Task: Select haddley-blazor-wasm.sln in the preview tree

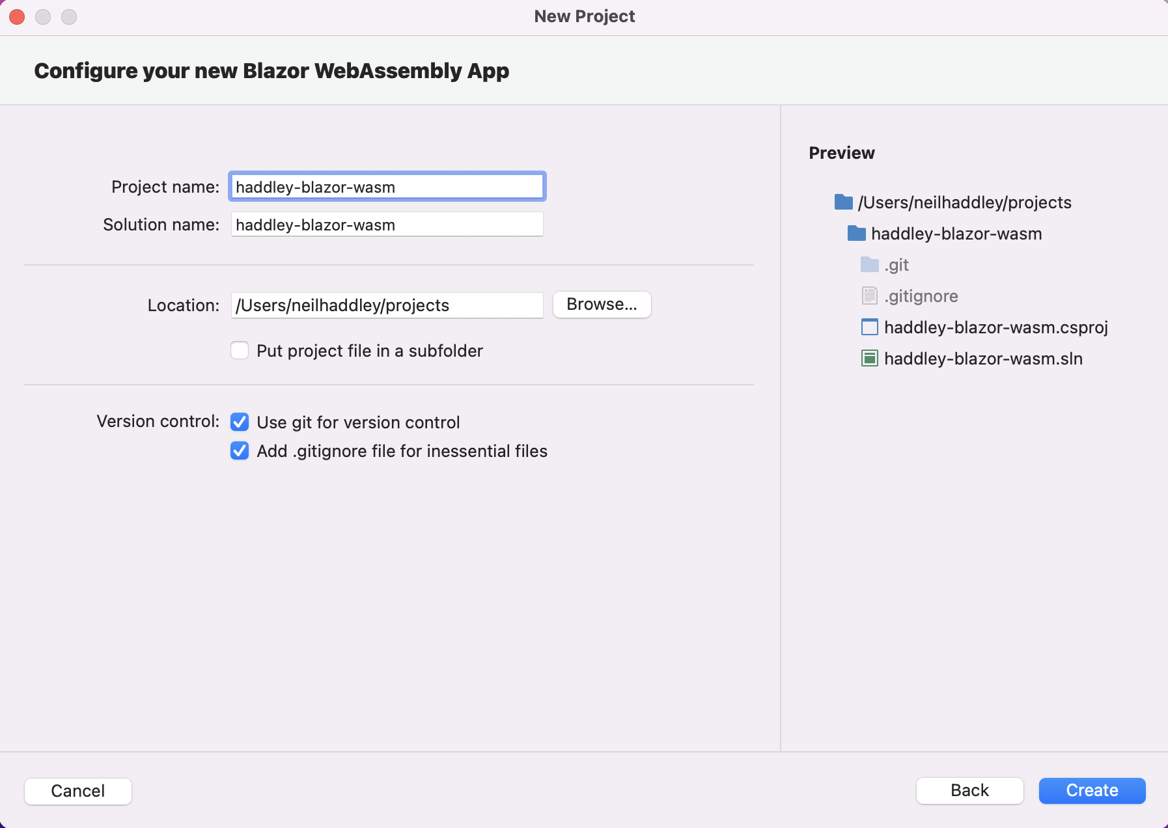Action: point(983,359)
